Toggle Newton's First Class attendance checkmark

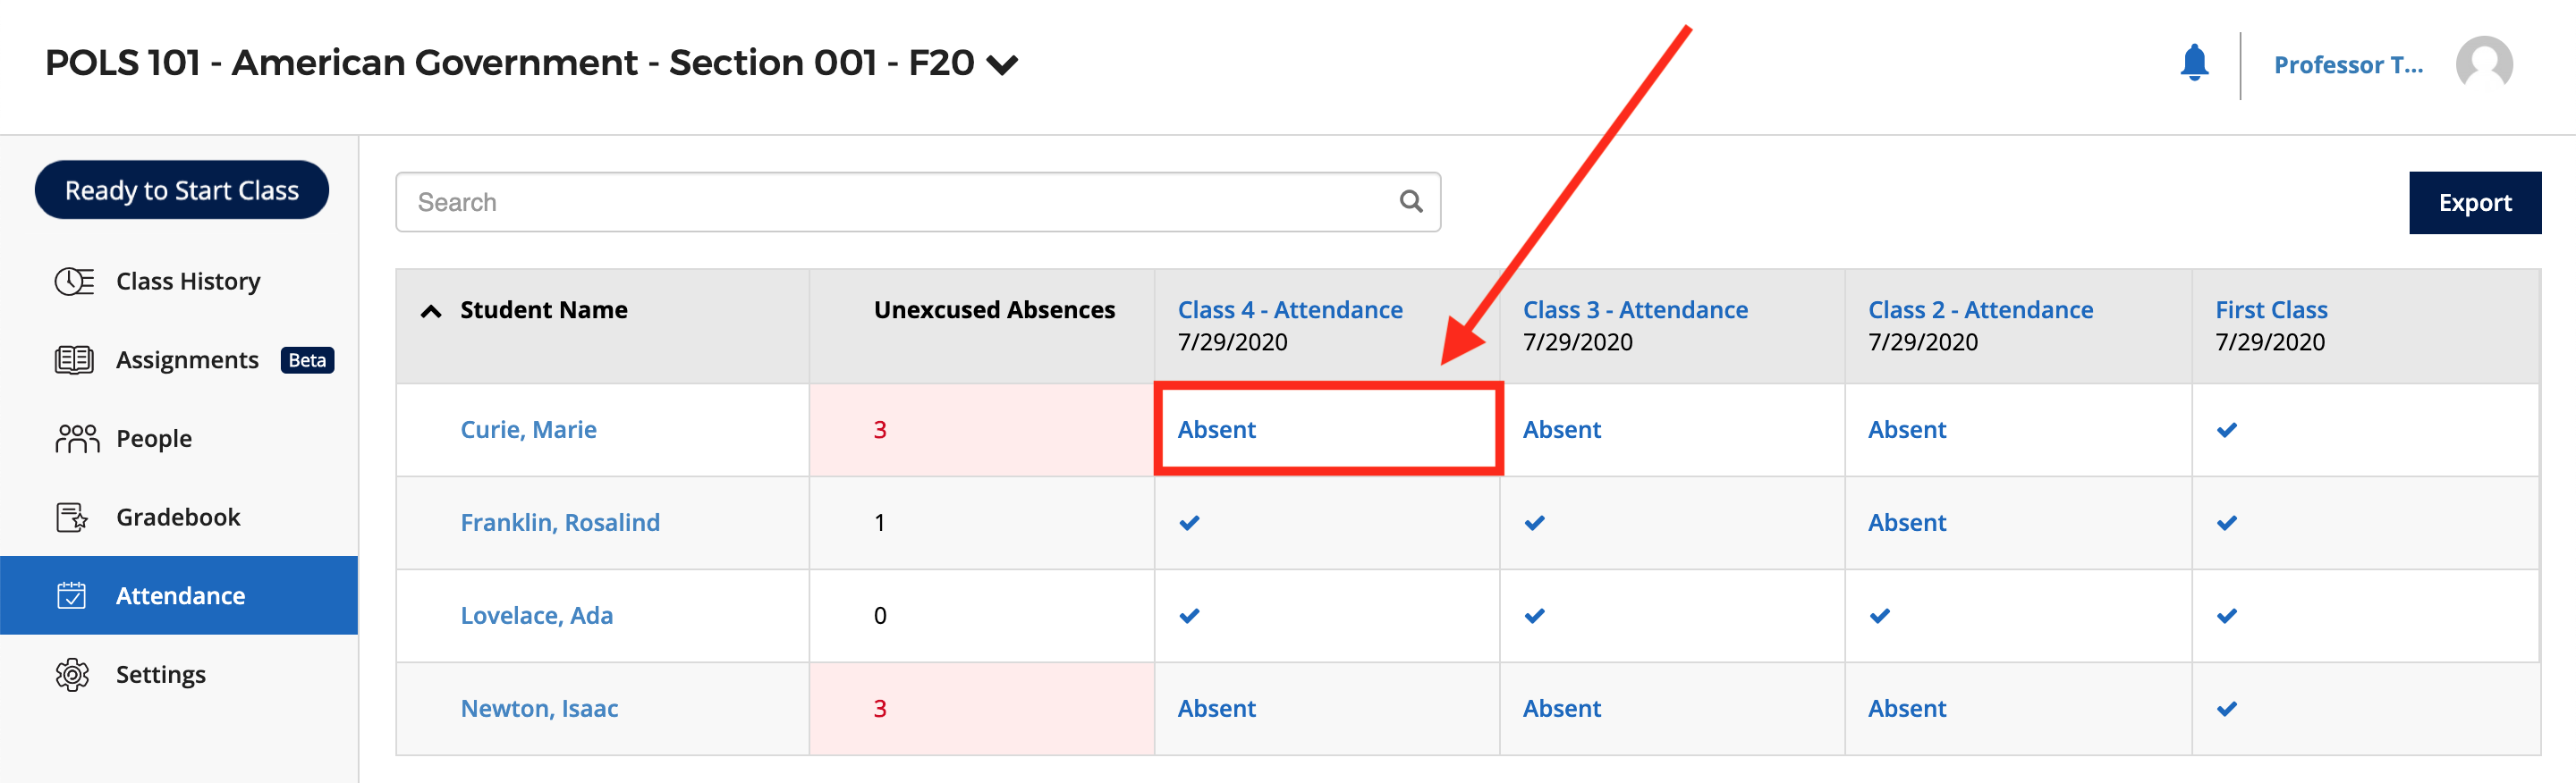point(2226,708)
